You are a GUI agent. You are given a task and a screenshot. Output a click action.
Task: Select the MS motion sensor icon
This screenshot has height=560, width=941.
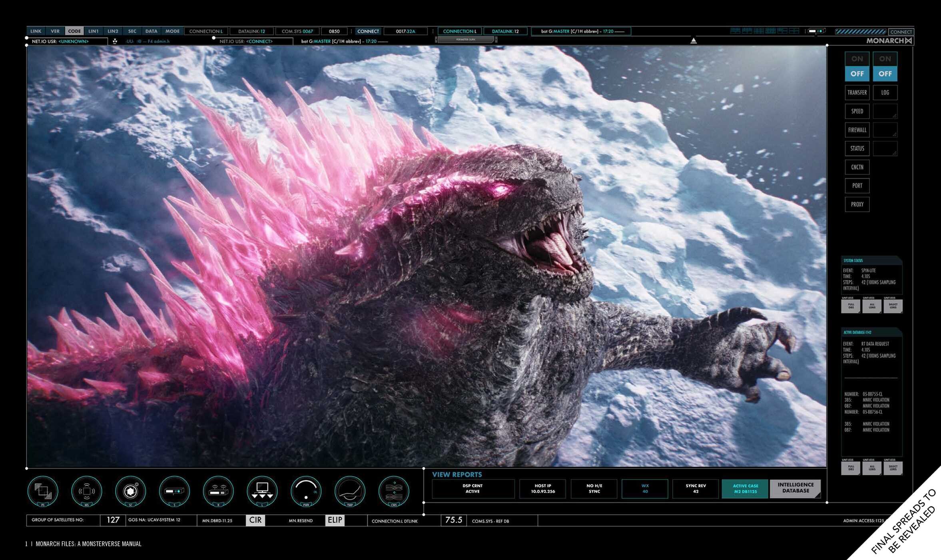(x=87, y=491)
